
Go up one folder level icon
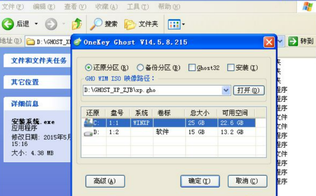[77, 24]
